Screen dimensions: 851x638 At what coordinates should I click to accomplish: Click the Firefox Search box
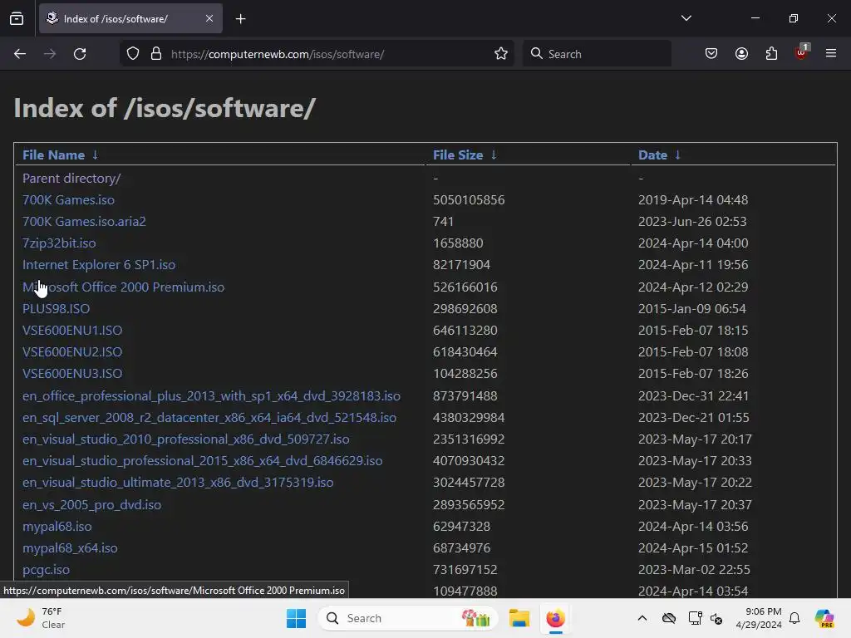(597, 54)
